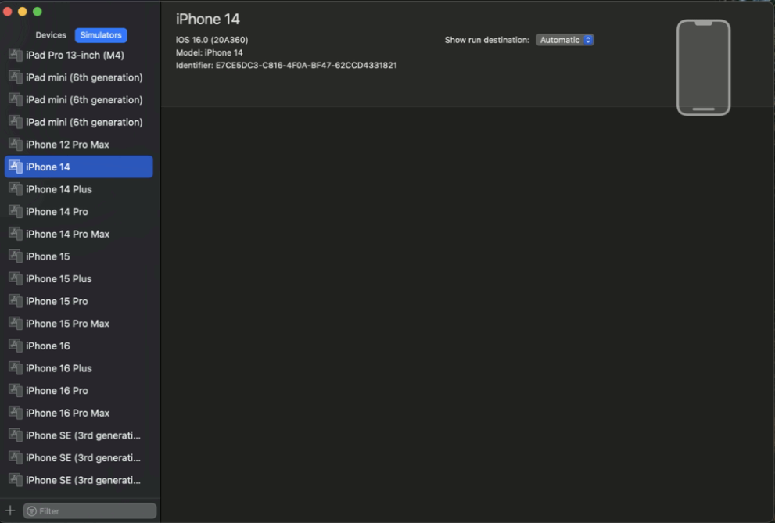Click the icon next to iPhone 16 Plus
The width and height of the screenshot is (775, 523).
[x=16, y=368]
